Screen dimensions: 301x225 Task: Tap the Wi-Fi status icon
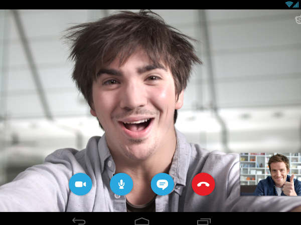289,4
